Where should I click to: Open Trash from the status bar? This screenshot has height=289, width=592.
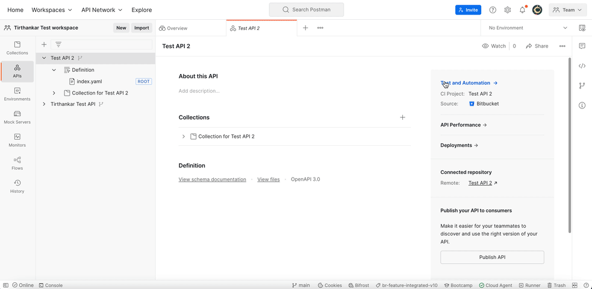557,285
